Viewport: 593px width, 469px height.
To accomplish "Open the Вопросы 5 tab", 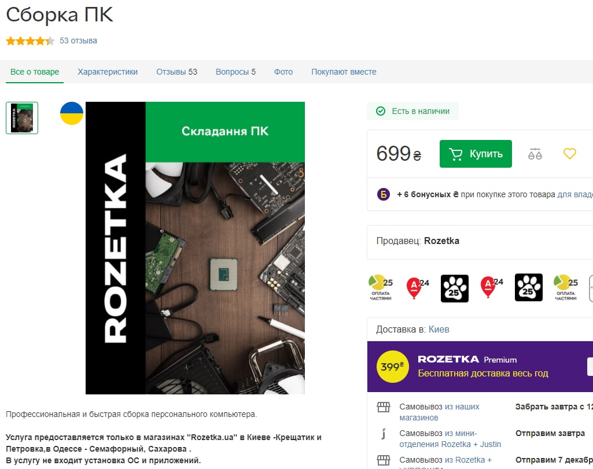I will (x=235, y=72).
